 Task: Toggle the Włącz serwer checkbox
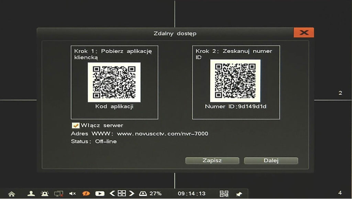75,125
